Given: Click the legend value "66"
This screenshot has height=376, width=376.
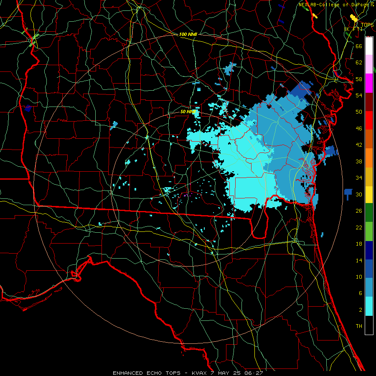Looking at the screenshot, I should pos(359,46).
